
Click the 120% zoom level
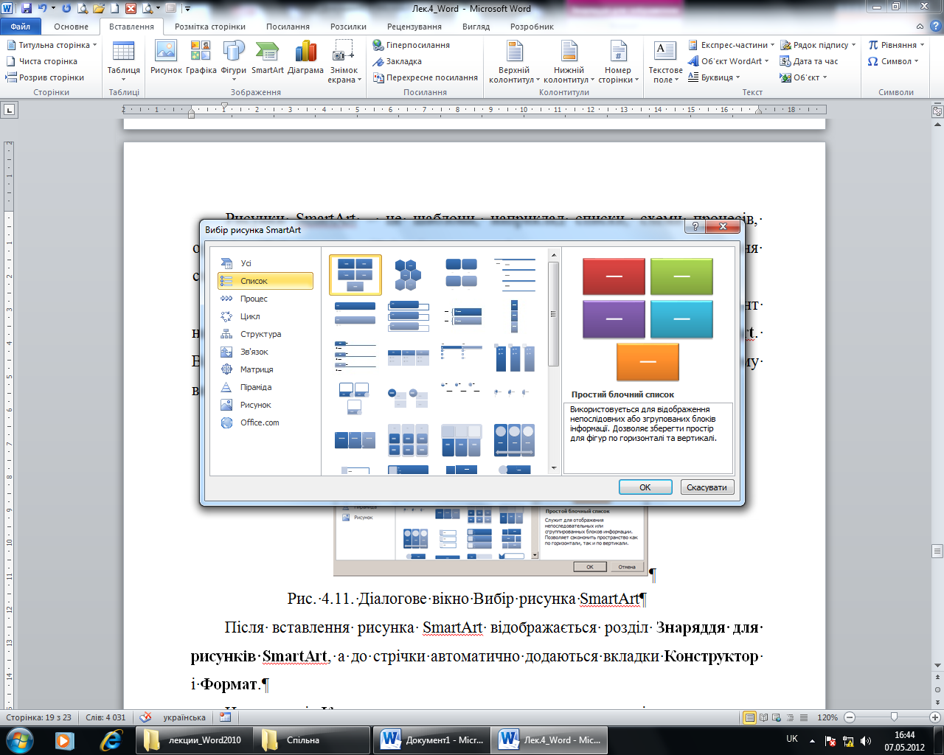point(827,717)
